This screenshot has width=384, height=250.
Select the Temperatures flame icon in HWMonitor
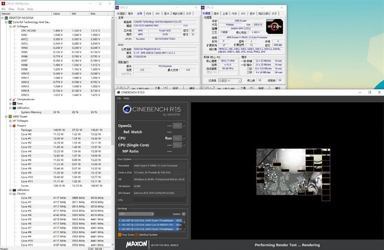point(14,99)
